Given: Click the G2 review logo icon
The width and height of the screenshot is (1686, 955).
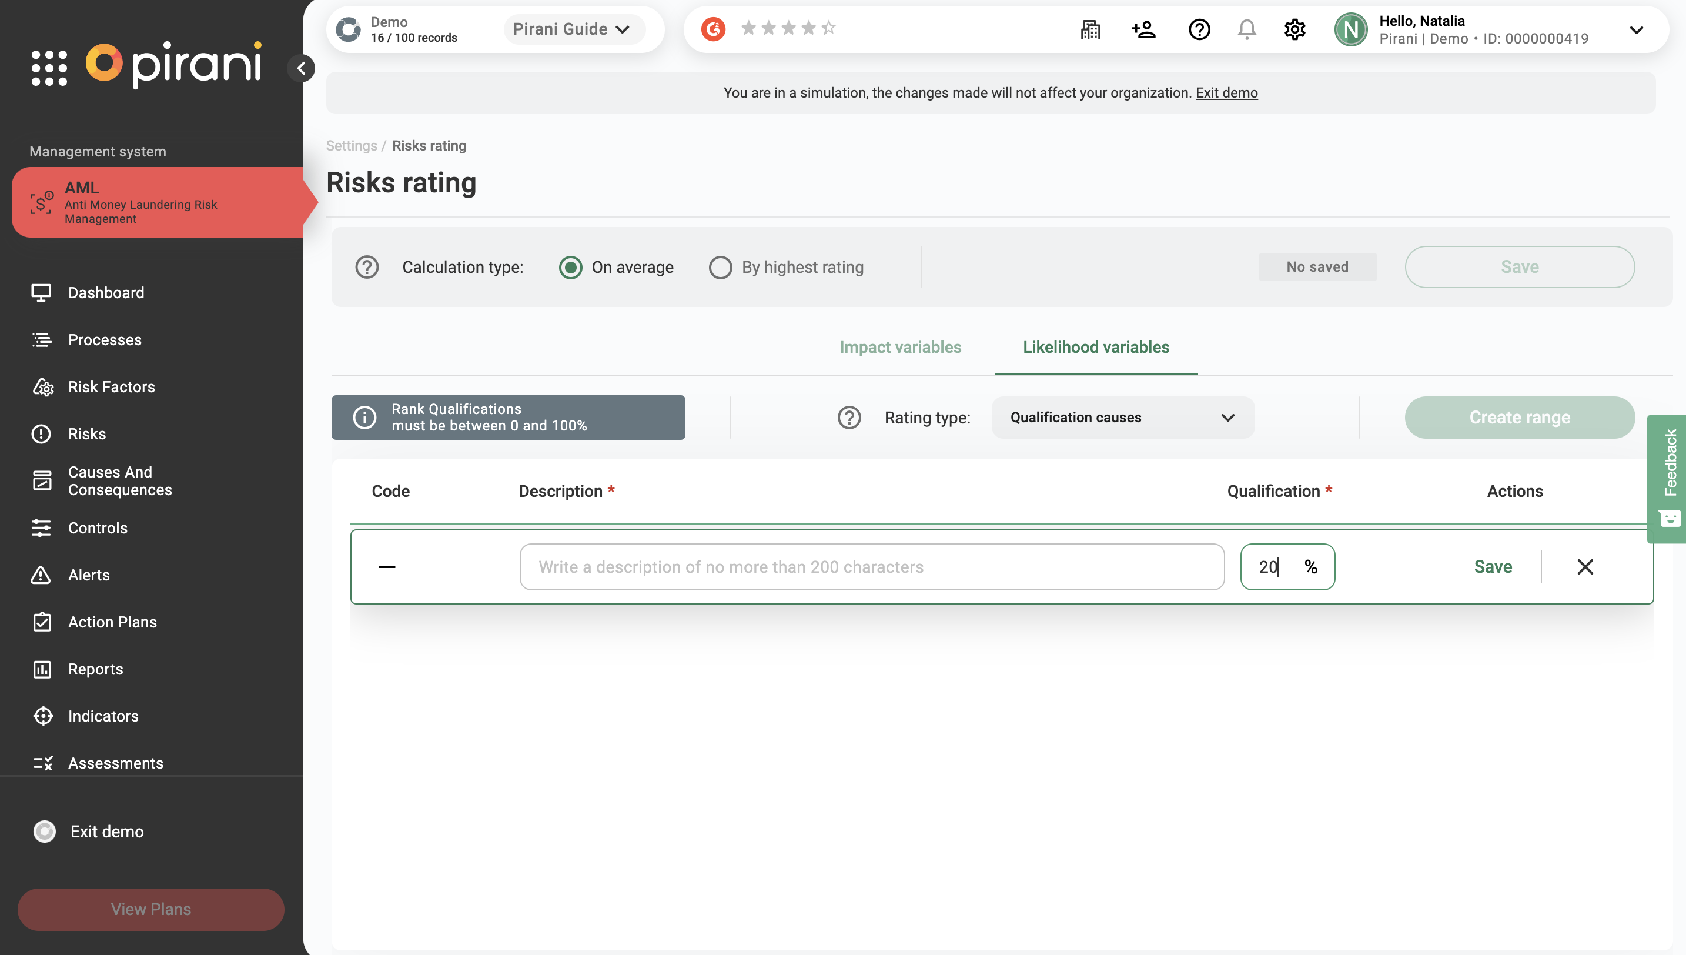Looking at the screenshot, I should (x=713, y=29).
